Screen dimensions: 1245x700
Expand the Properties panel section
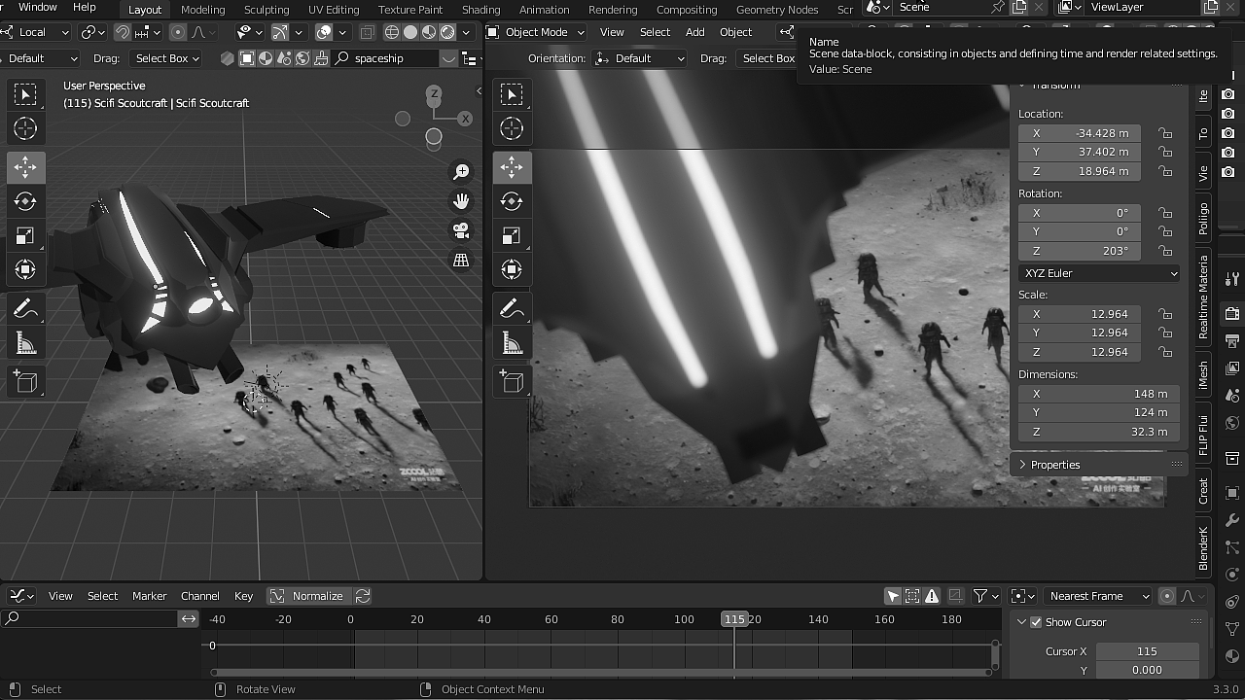click(x=1055, y=465)
